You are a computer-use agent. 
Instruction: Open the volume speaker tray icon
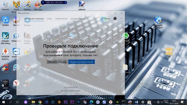(x=162, y=102)
